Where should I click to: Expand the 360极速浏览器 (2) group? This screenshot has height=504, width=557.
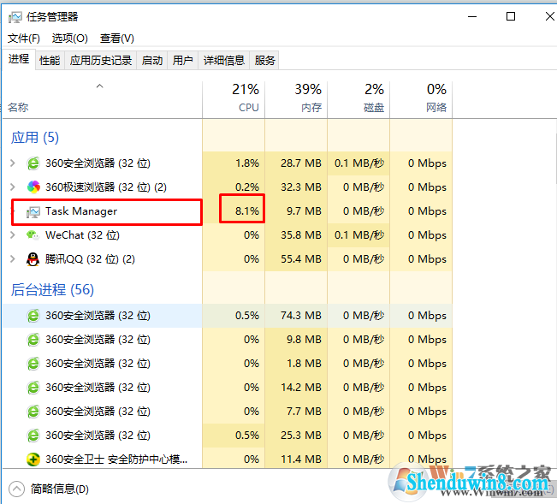coord(13,187)
